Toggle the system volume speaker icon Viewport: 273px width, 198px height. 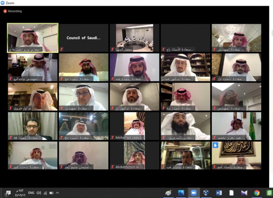pos(39,193)
